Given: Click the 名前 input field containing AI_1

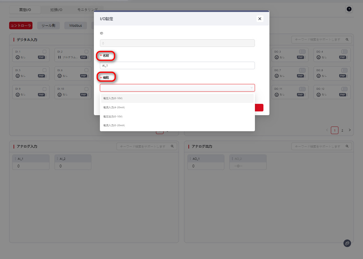Looking at the screenshot, I should click(x=177, y=65).
